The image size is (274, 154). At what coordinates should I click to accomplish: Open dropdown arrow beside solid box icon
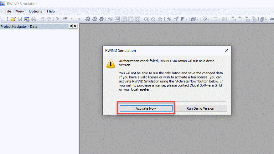197,19
